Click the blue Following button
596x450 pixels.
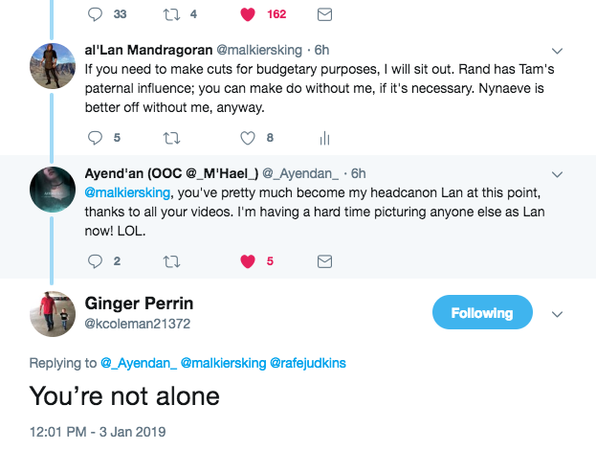point(482,313)
